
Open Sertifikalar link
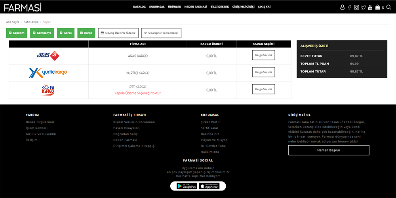tap(209, 128)
